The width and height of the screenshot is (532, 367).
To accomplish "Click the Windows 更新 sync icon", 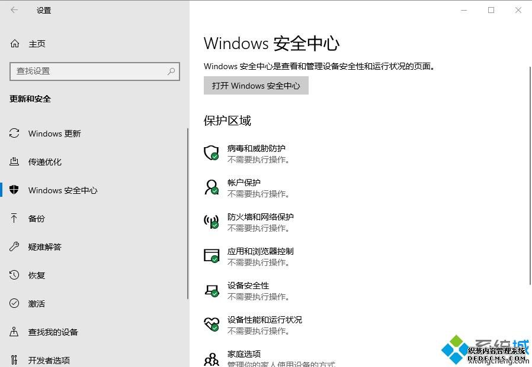I will 14,134.
